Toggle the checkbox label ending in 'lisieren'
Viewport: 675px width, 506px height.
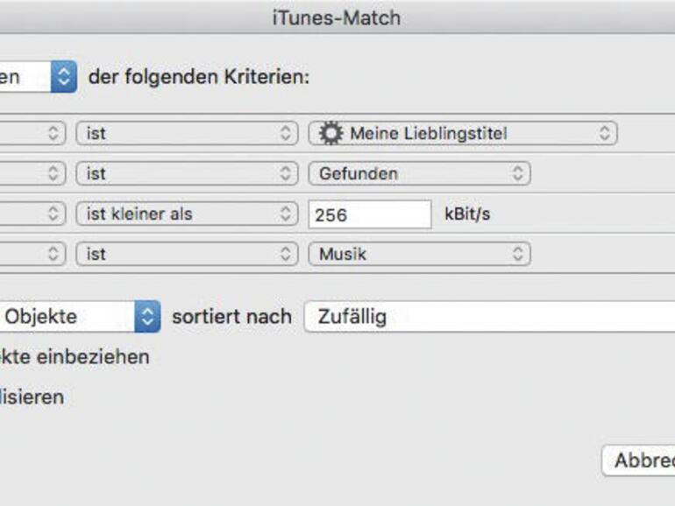click(32, 397)
